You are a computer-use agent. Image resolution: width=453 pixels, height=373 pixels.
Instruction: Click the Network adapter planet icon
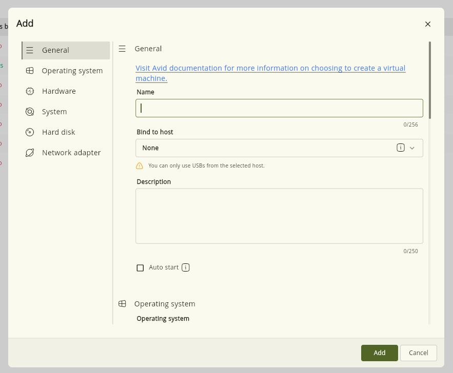point(30,153)
